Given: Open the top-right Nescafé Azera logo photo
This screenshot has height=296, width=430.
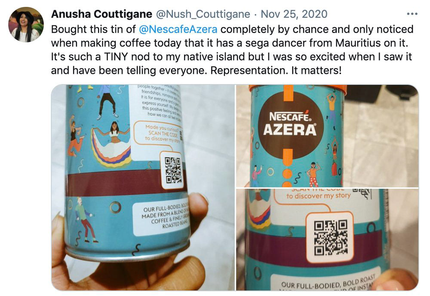Looking at the screenshot, I should pos(327,136).
